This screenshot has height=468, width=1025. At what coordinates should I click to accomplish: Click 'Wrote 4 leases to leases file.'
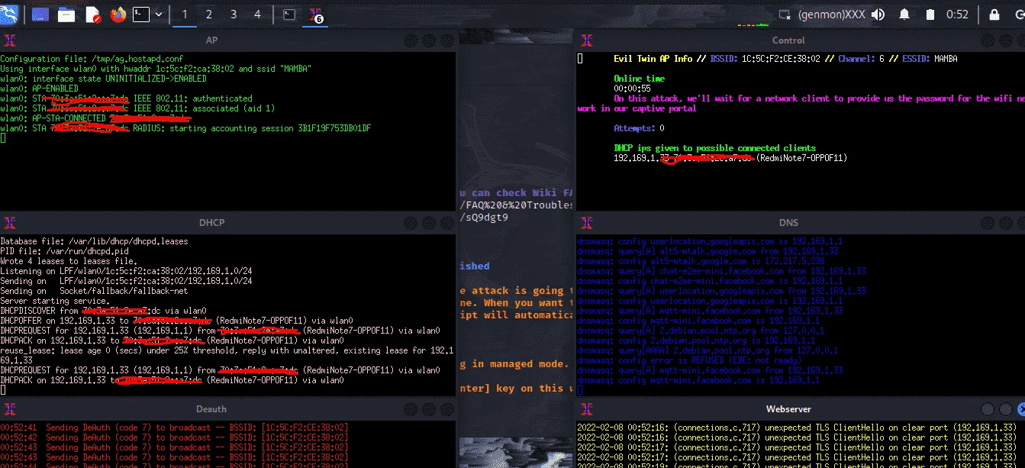[x=69, y=261]
